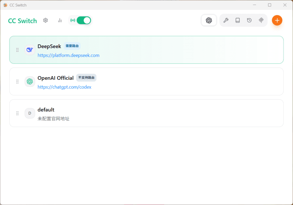293x205 pixels.
Task: Select the OpenAI Codex app icon
Action: click(x=209, y=20)
